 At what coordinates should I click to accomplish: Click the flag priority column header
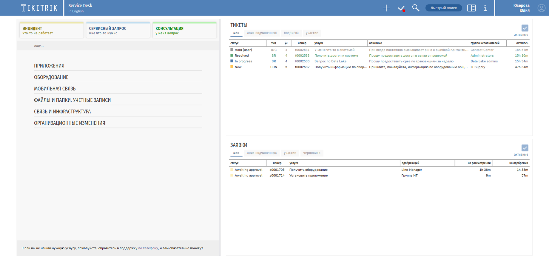(x=286, y=43)
